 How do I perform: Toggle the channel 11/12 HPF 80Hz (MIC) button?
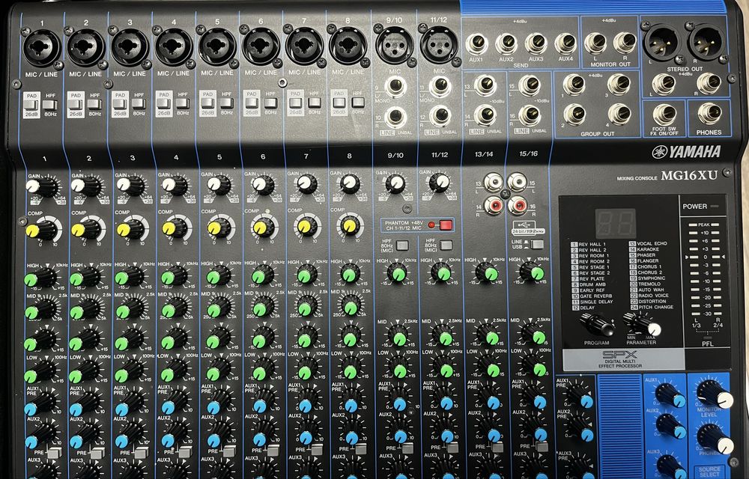446,245
